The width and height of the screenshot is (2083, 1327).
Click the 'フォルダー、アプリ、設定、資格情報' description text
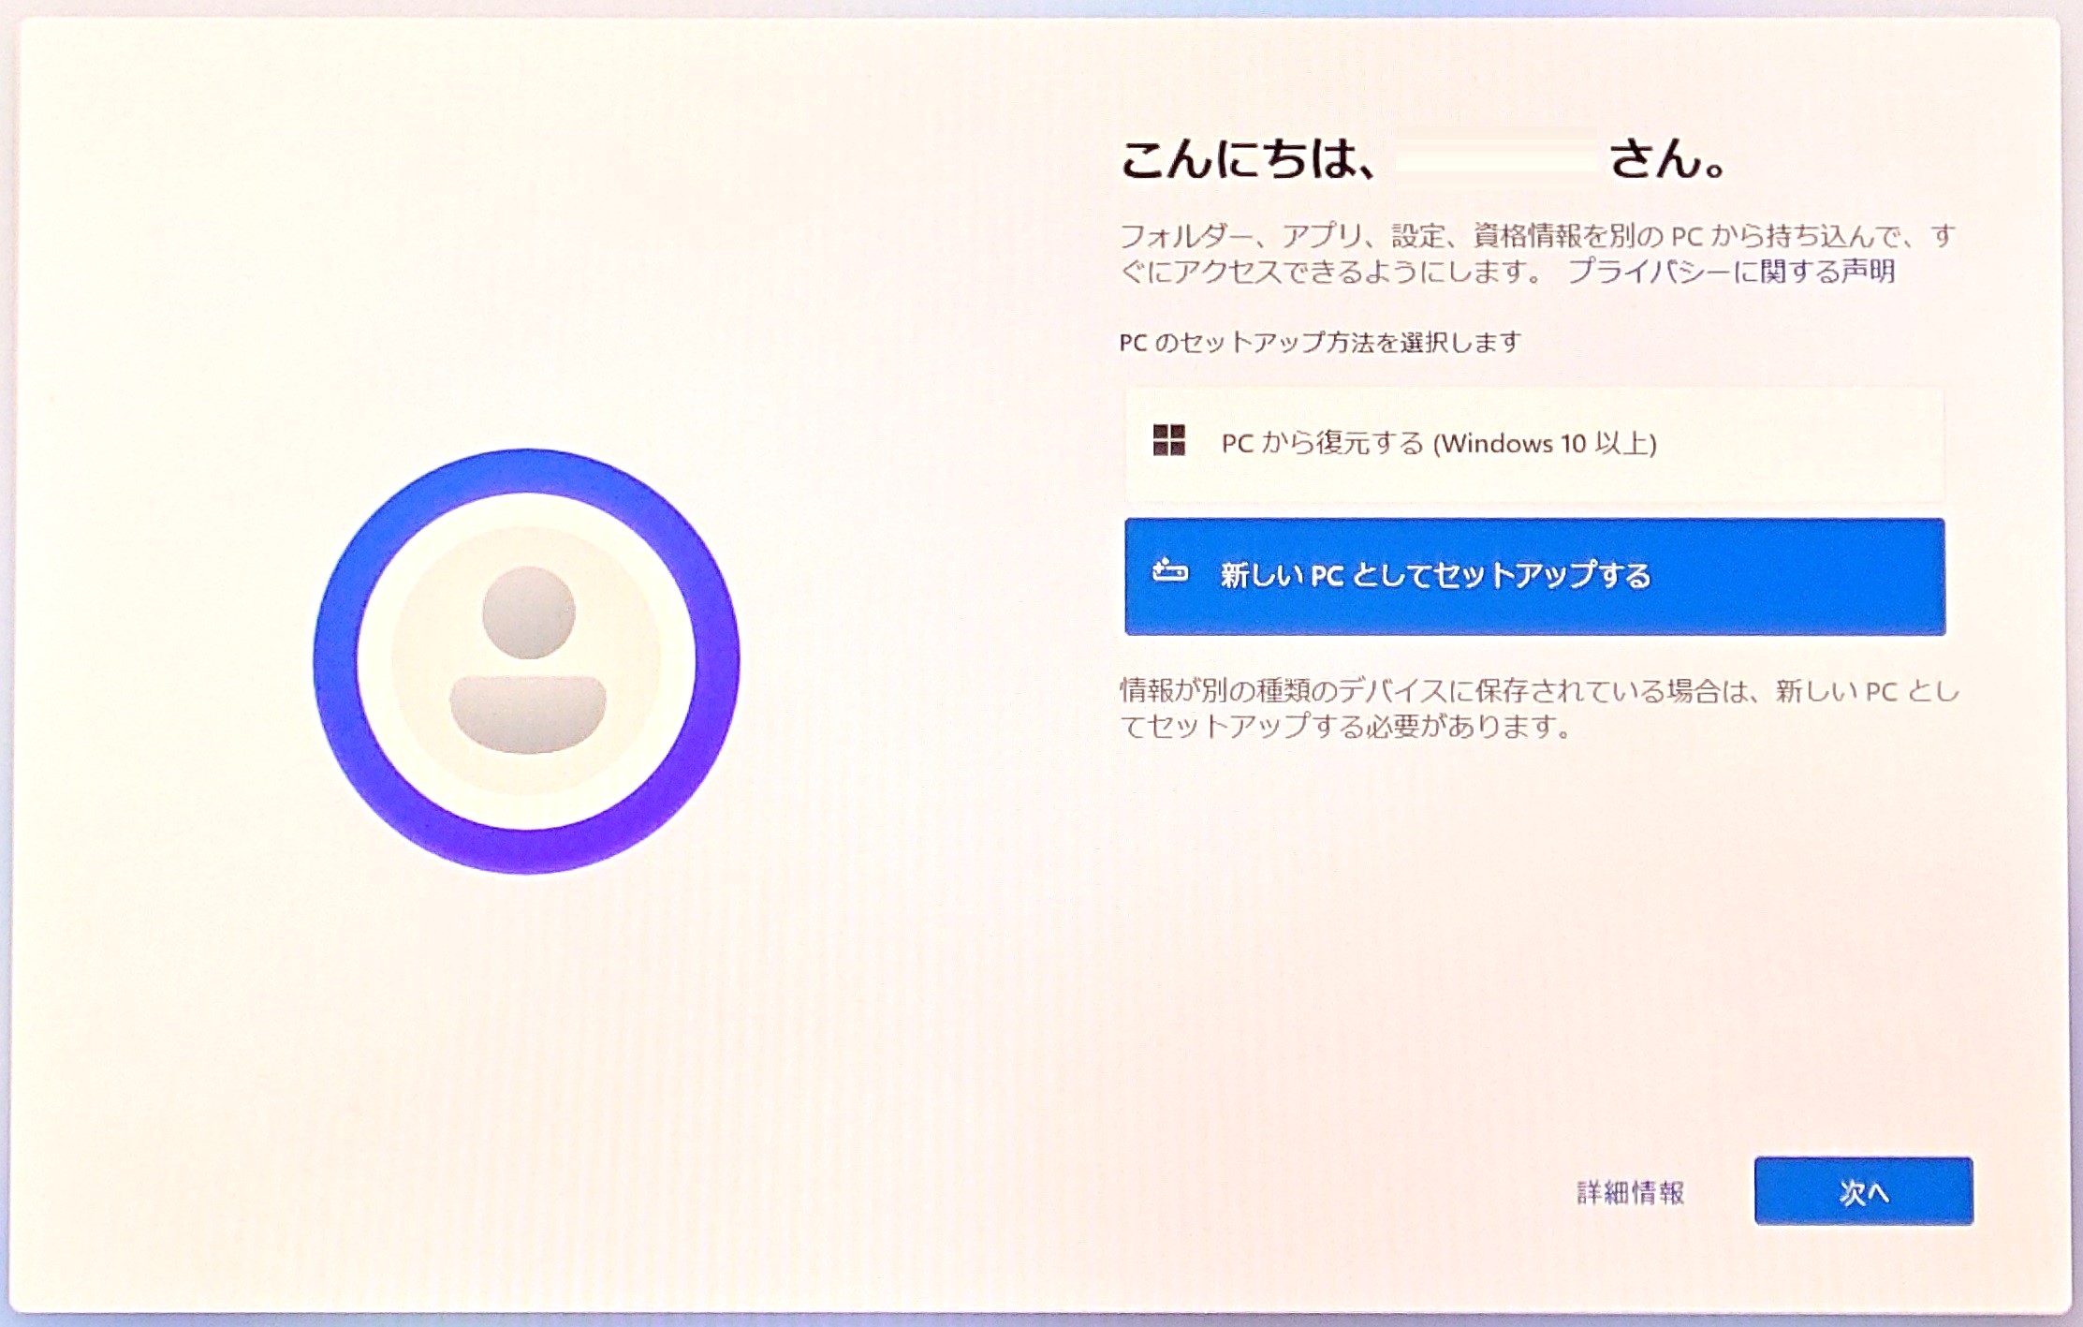1537,254
